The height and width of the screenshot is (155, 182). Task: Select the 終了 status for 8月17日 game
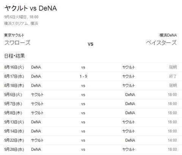pos(173,76)
